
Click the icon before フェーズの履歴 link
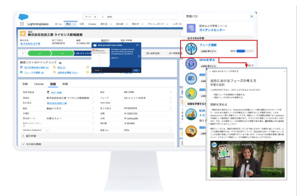pos(21,72)
